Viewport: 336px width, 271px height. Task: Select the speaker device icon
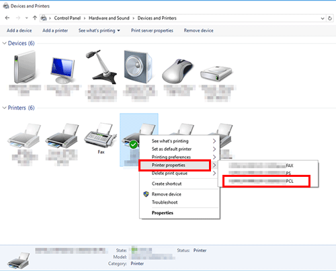coord(138,67)
